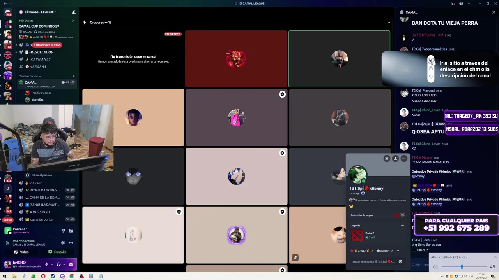This screenshot has width=499, height=280.
Task: Join the TEAM RADIANT voice channel
Action: coord(46,205)
